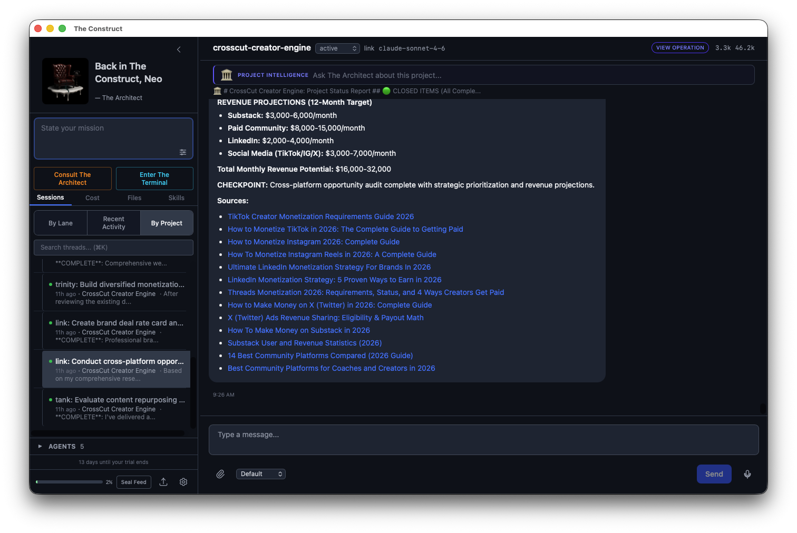The image size is (797, 533).
Task: Open 14 Best Community Platforms Compared link
Action: point(320,356)
